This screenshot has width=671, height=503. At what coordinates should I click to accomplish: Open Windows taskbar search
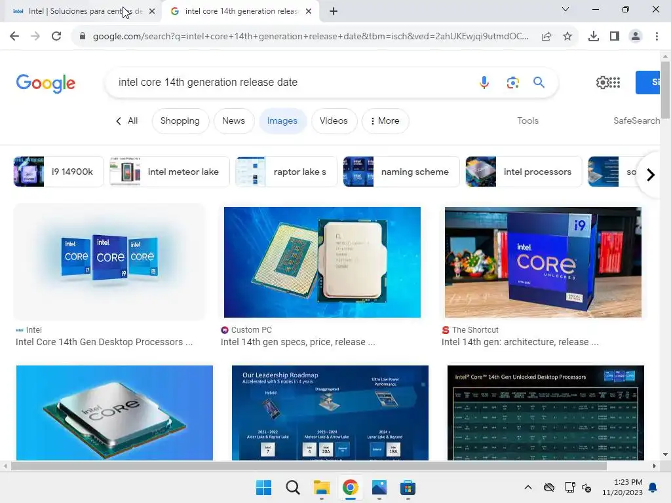293,487
